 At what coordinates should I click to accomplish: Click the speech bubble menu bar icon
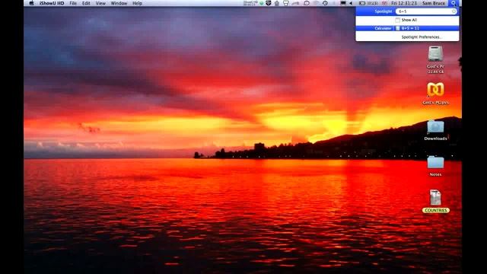307,3
